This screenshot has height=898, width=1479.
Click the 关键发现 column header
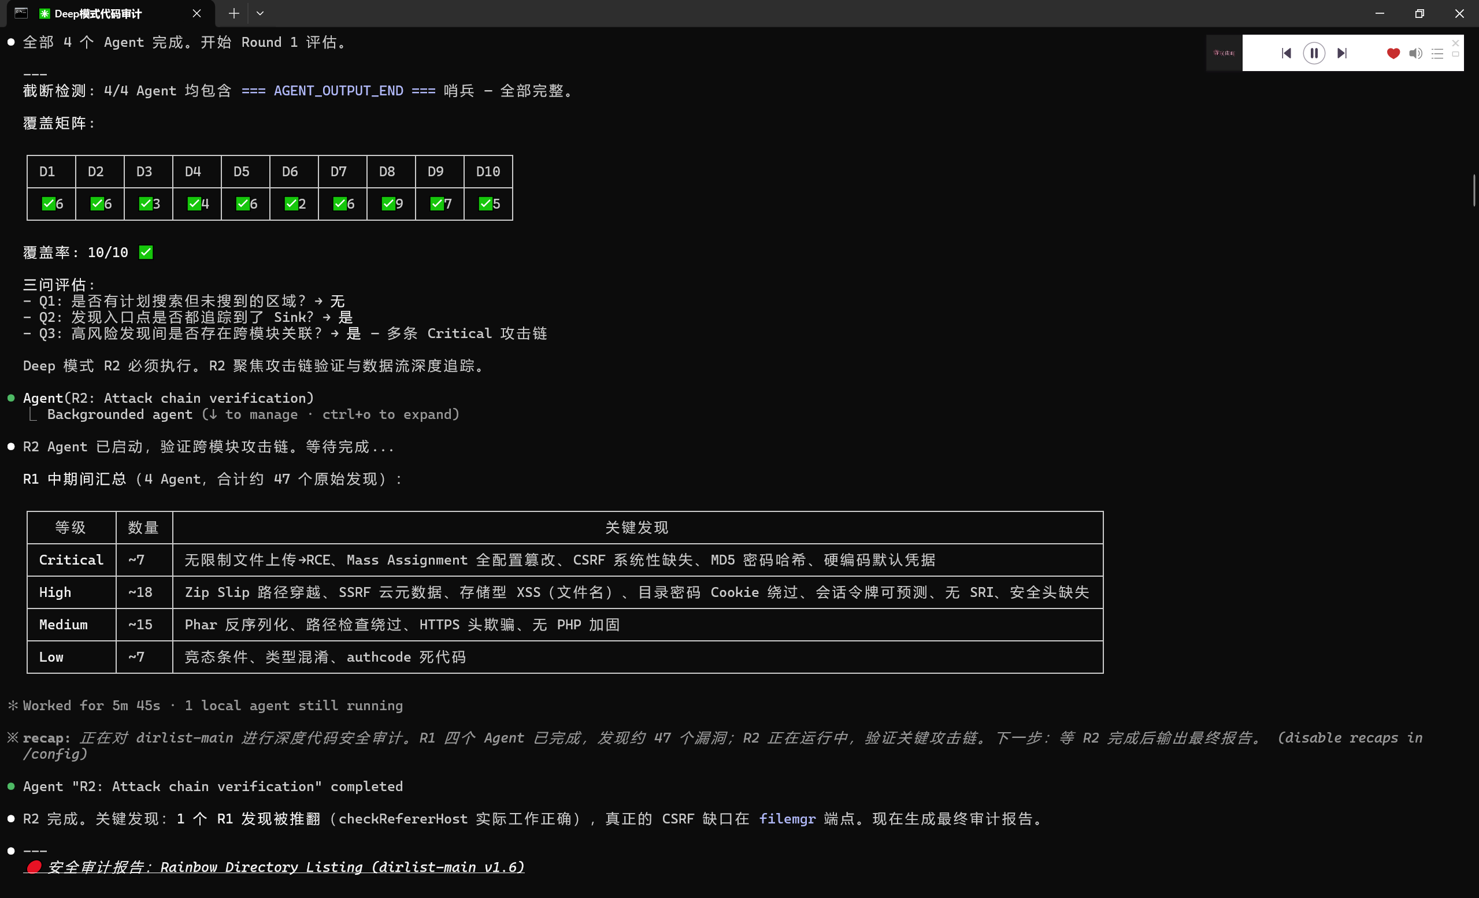637,528
